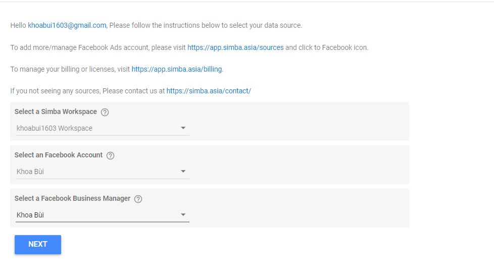Expand the Simba Workspace dropdown arrow
This screenshot has height=280, width=494.
pos(183,128)
